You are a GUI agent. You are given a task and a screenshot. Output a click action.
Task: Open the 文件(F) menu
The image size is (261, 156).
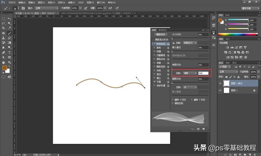pyautogui.click(x=12, y=2)
